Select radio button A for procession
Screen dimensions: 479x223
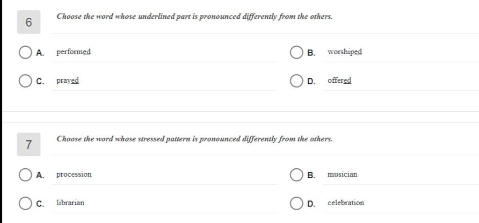pos(25,175)
